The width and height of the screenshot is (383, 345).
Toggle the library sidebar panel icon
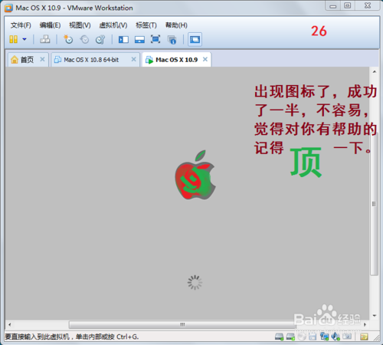pos(123,39)
